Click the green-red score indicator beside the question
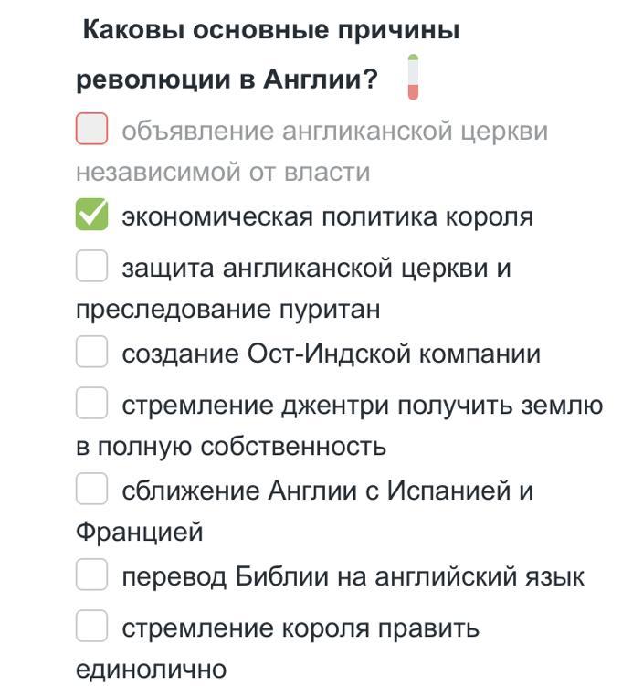Screen dimensions: 643x686 tap(413, 78)
